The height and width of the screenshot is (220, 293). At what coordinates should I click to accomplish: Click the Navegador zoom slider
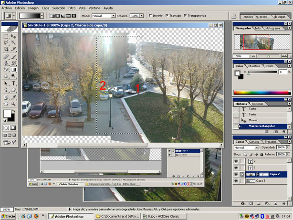(268, 56)
